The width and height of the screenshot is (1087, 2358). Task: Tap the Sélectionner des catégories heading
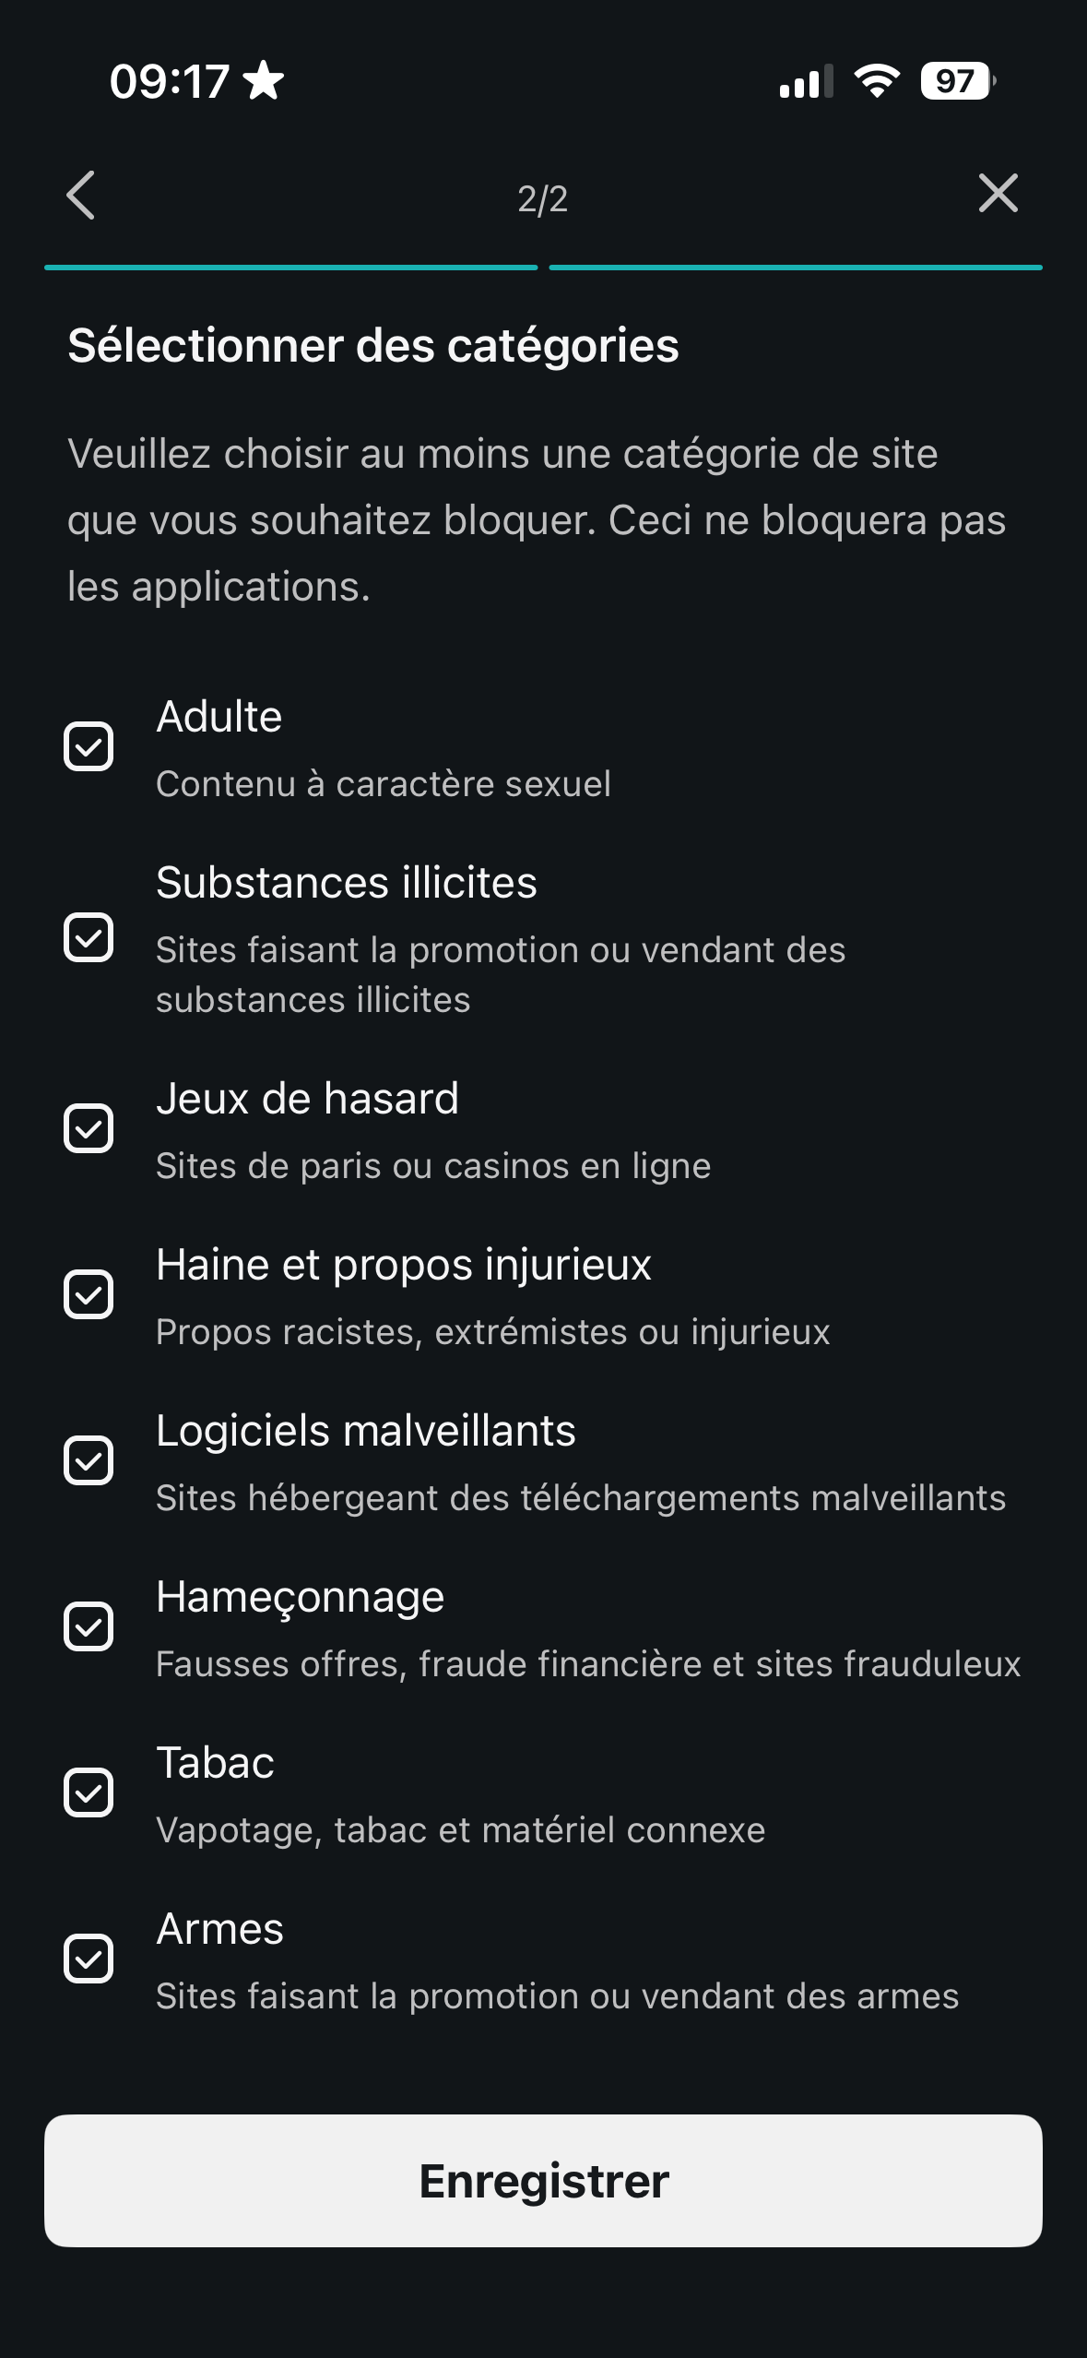coord(373,346)
